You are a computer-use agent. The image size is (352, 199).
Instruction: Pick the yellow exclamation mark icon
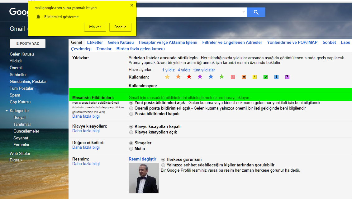point(254,77)
